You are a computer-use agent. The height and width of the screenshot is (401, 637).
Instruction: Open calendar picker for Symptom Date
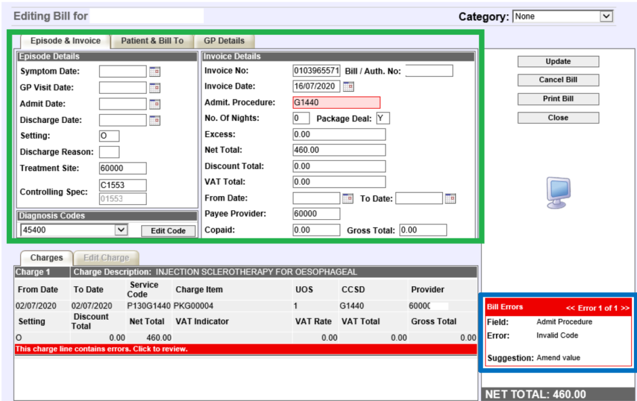155,72
